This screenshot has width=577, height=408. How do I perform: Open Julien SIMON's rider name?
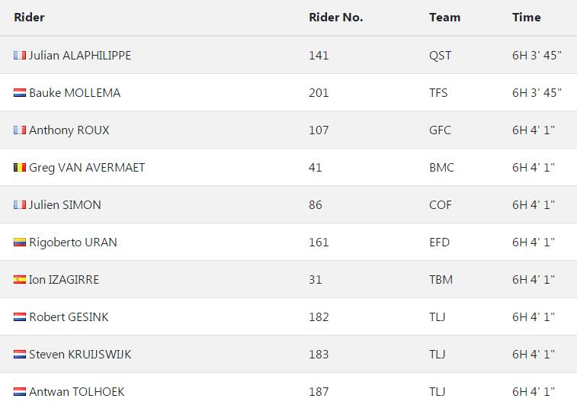coord(65,205)
